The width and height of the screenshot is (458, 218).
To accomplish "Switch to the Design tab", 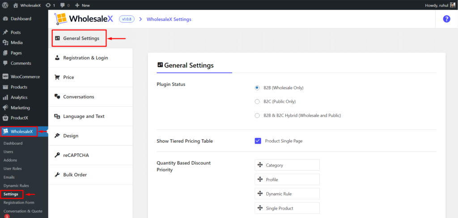I will 90,136.
